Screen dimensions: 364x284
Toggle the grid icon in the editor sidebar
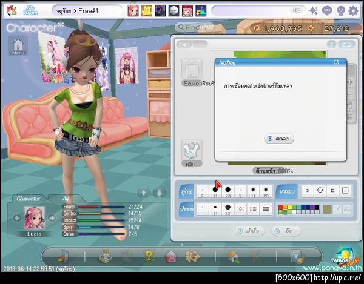click(x=350, y=117)
